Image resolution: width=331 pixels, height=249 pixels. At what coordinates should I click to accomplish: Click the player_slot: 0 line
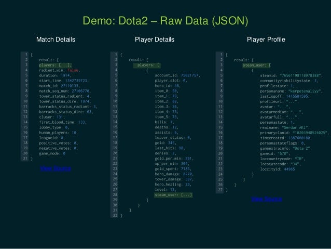171,81
